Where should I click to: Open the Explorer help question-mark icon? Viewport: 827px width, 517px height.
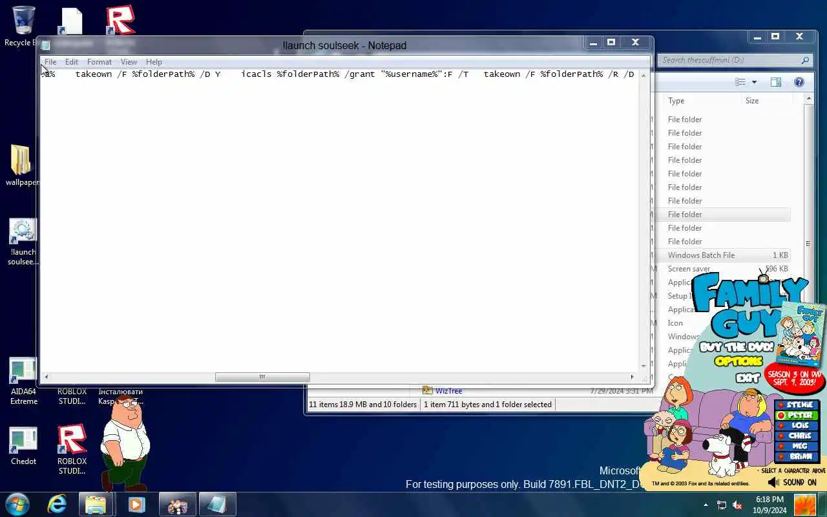coord(799,82)
